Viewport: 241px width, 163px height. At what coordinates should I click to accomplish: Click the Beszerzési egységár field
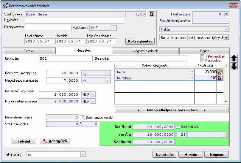(59, 94)
